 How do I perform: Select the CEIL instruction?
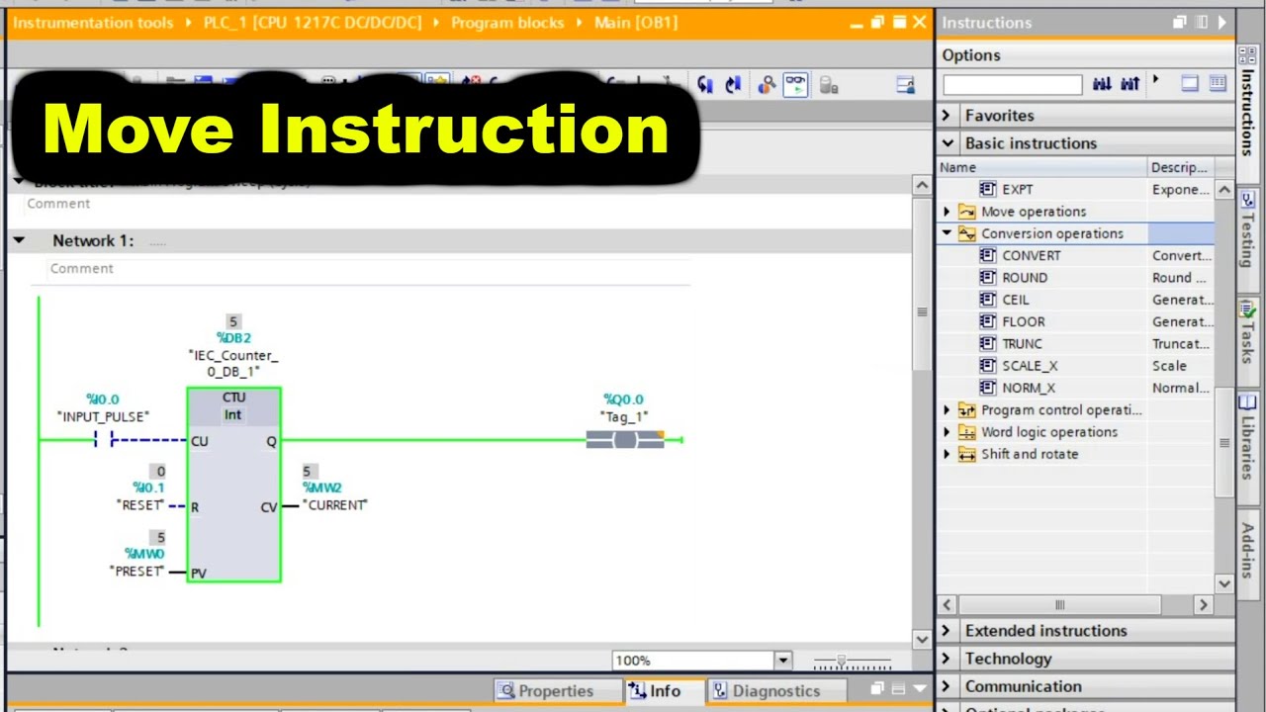tap(1016, 300)
